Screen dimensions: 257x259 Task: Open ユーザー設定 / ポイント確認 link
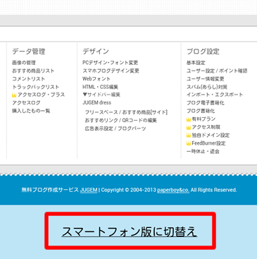(217, 71)
